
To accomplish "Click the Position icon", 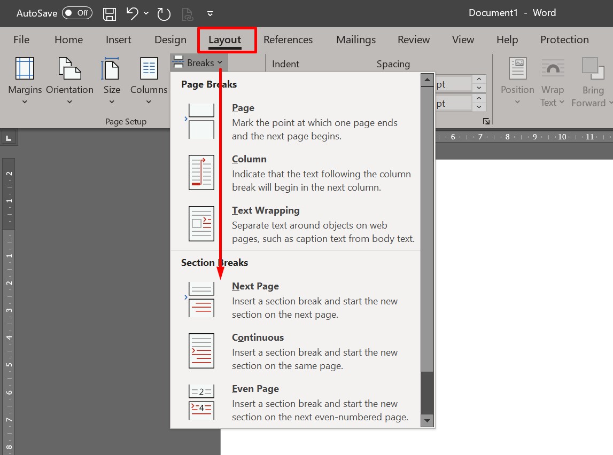I will (518, 68).
